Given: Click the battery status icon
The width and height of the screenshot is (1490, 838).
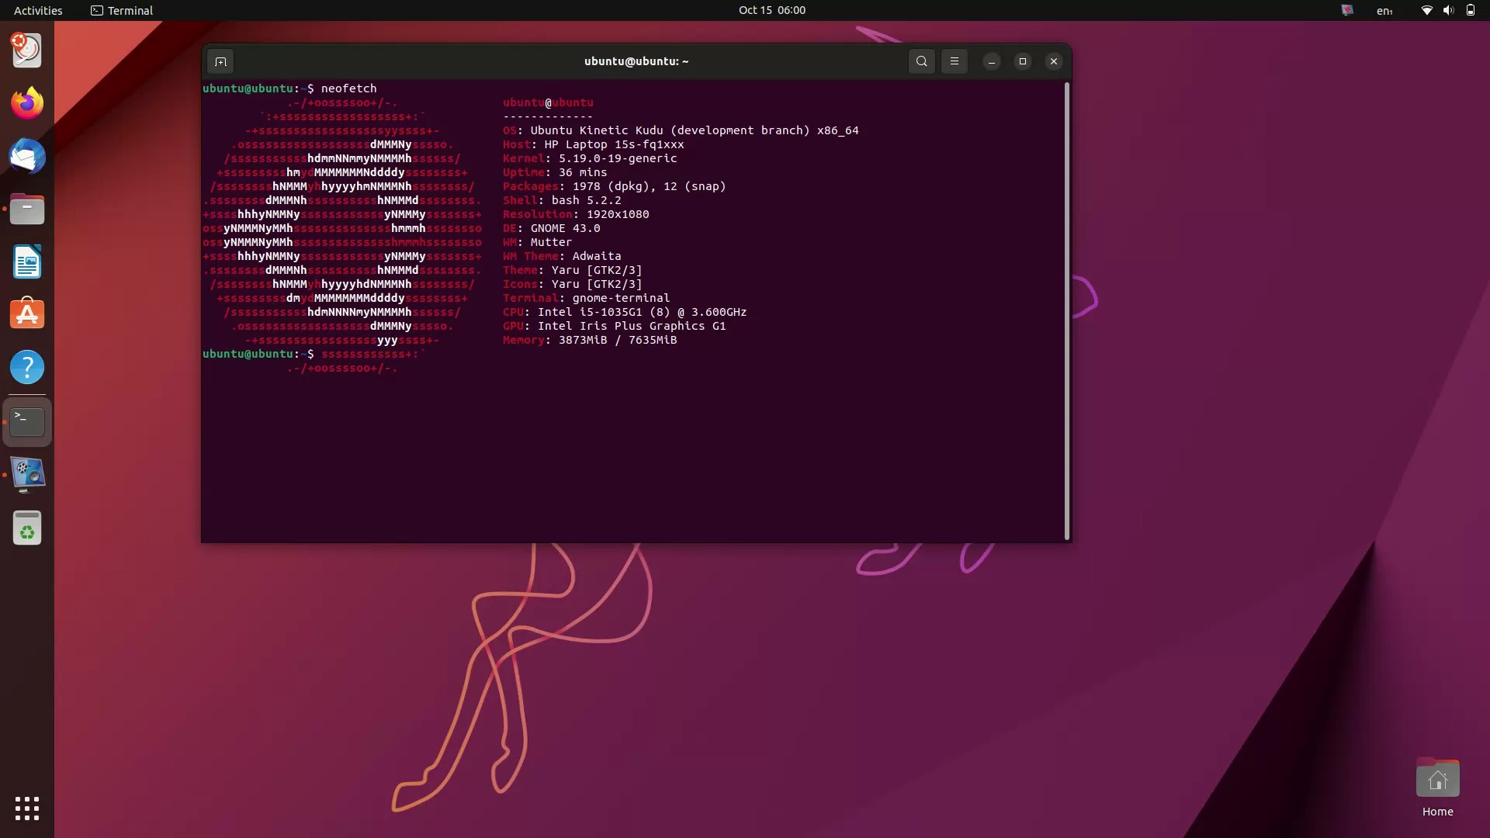Looking at the screenshot, I should pos(1470,10).
